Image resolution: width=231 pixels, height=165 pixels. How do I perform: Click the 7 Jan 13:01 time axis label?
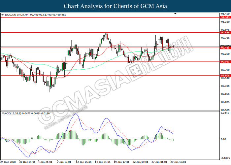pos(64,162)
